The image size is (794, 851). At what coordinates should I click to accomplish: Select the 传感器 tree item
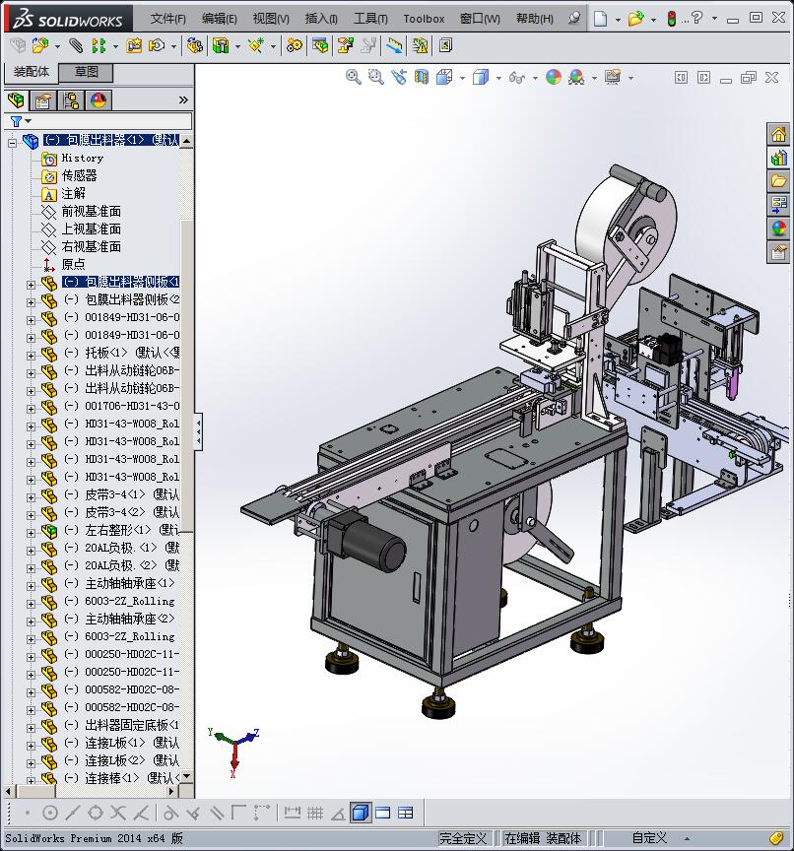(x=79, y=175)
